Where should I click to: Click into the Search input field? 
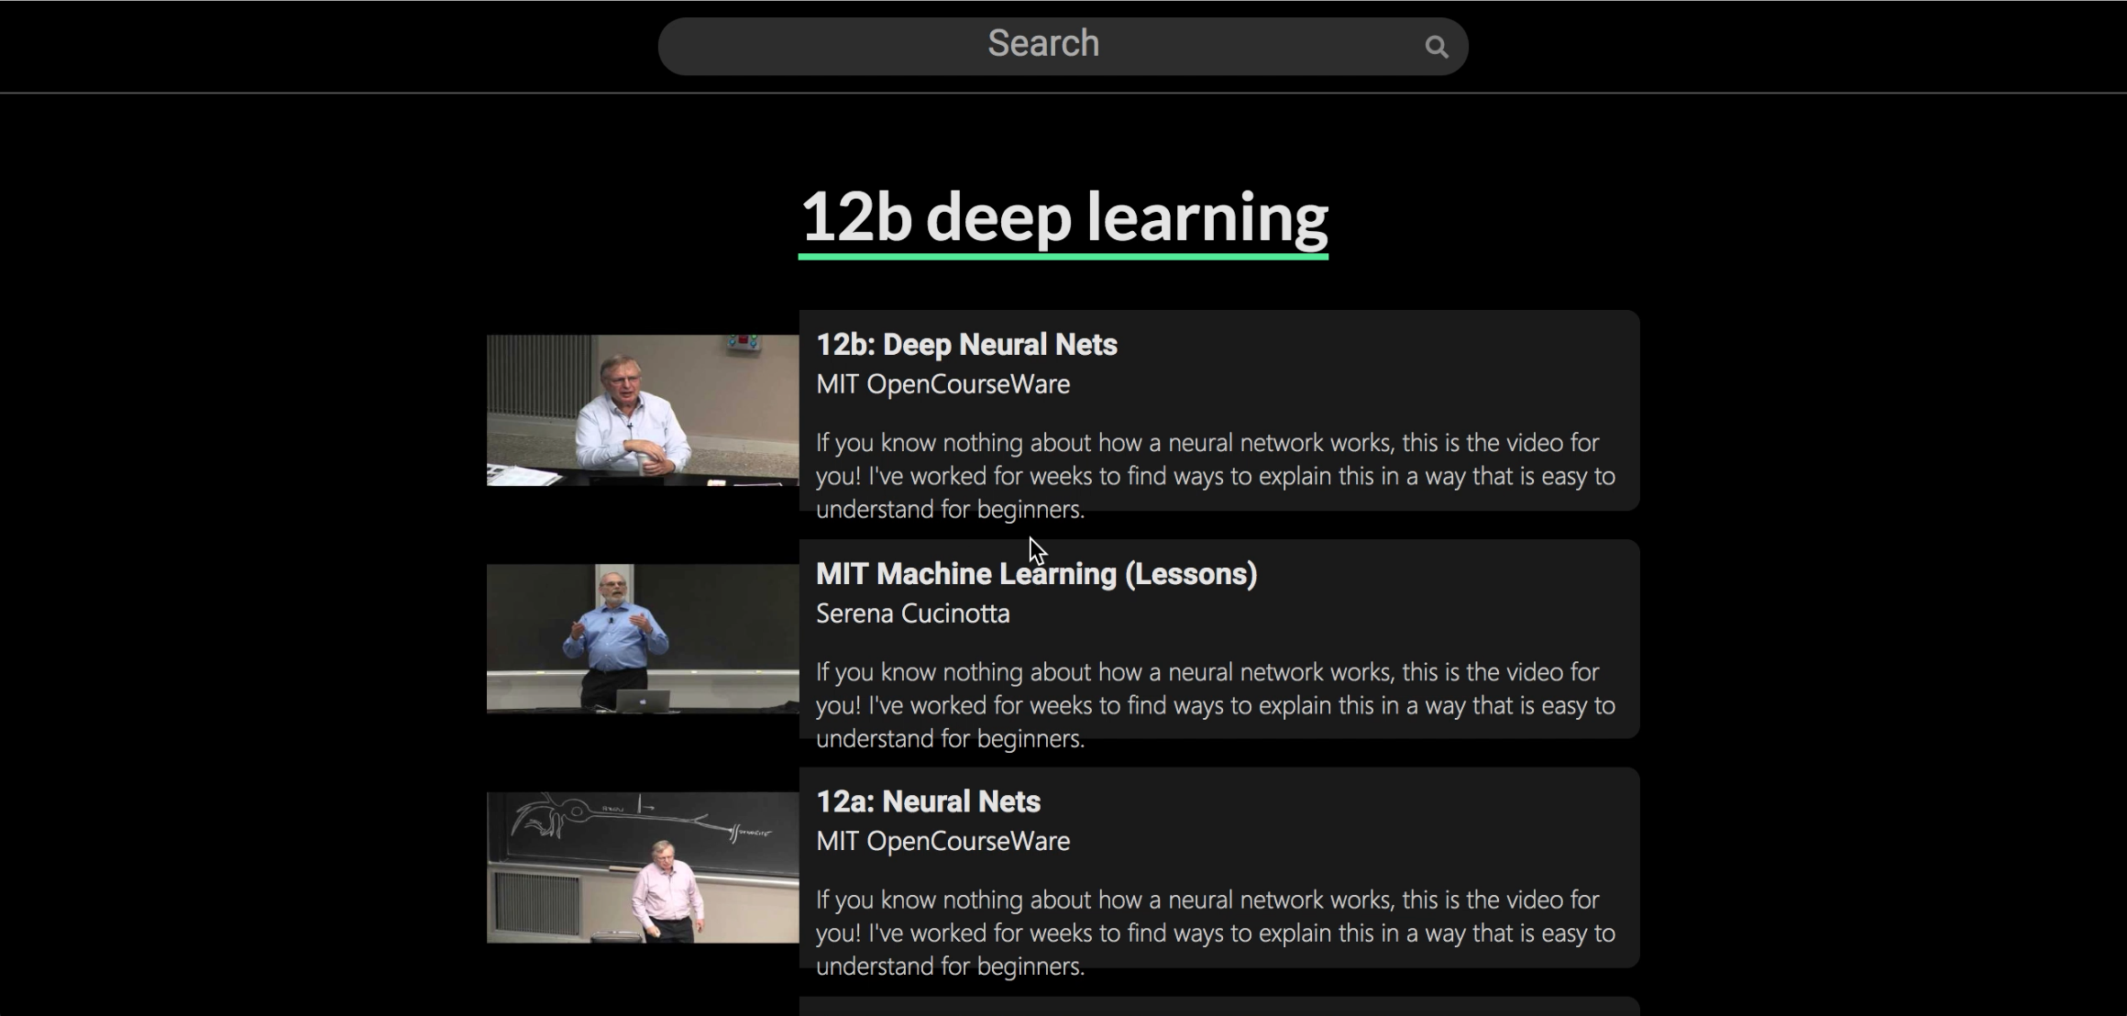(x=1041, y=45)
